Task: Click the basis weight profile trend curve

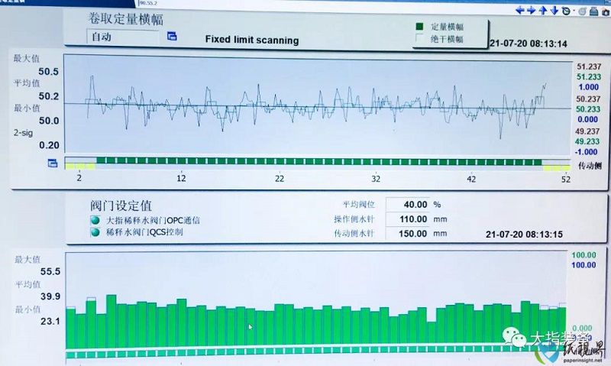Action: pos(315,105)
